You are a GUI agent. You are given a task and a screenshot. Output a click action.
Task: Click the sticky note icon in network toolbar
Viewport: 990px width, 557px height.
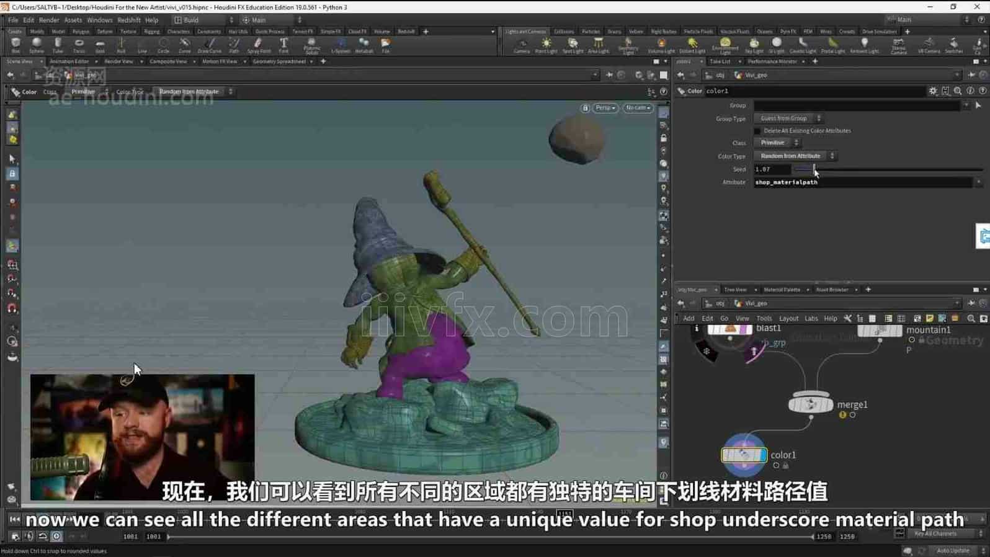tap(929, 318)
